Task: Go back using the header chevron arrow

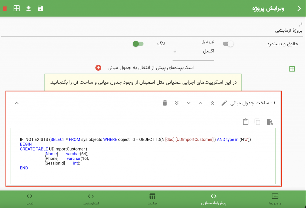Action: tap(299, 8)
